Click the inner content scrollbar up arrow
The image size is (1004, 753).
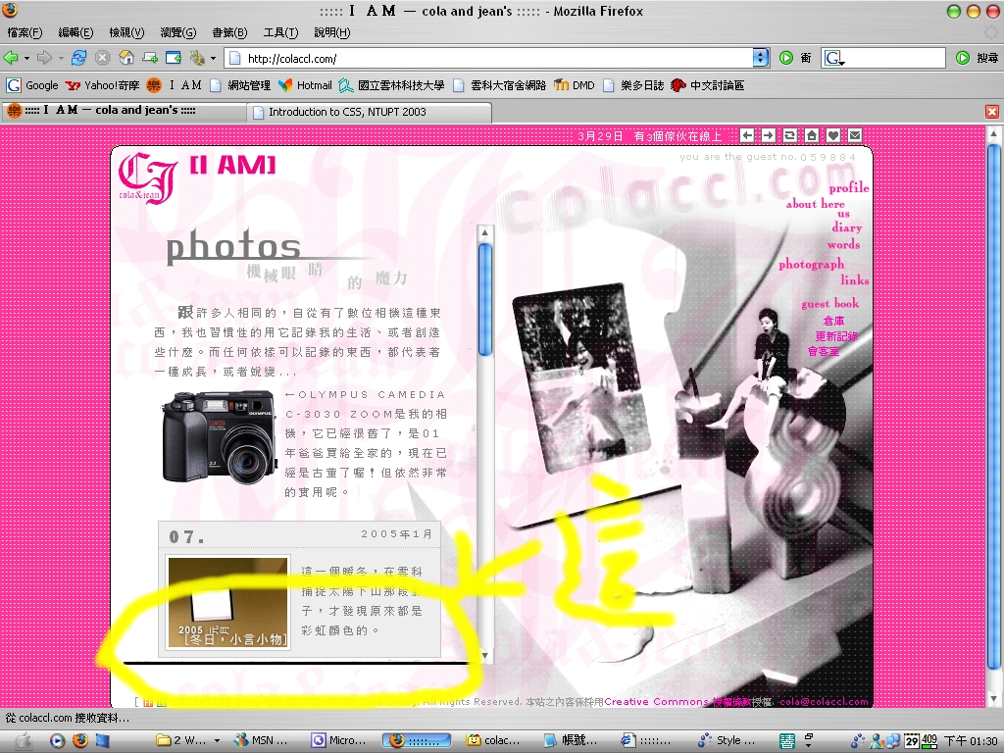pos(484,233)
